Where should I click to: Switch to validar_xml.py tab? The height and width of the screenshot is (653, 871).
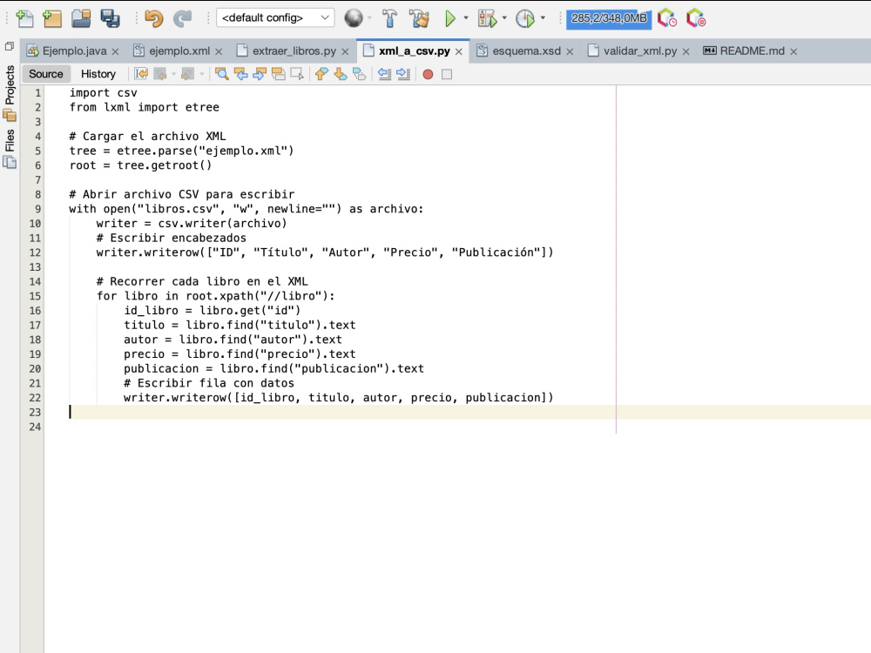[x=640, y=51]
